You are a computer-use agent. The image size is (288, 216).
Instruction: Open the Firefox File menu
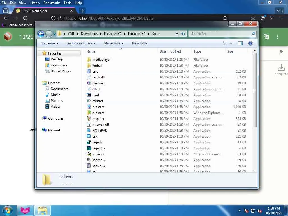coord(4,3)
